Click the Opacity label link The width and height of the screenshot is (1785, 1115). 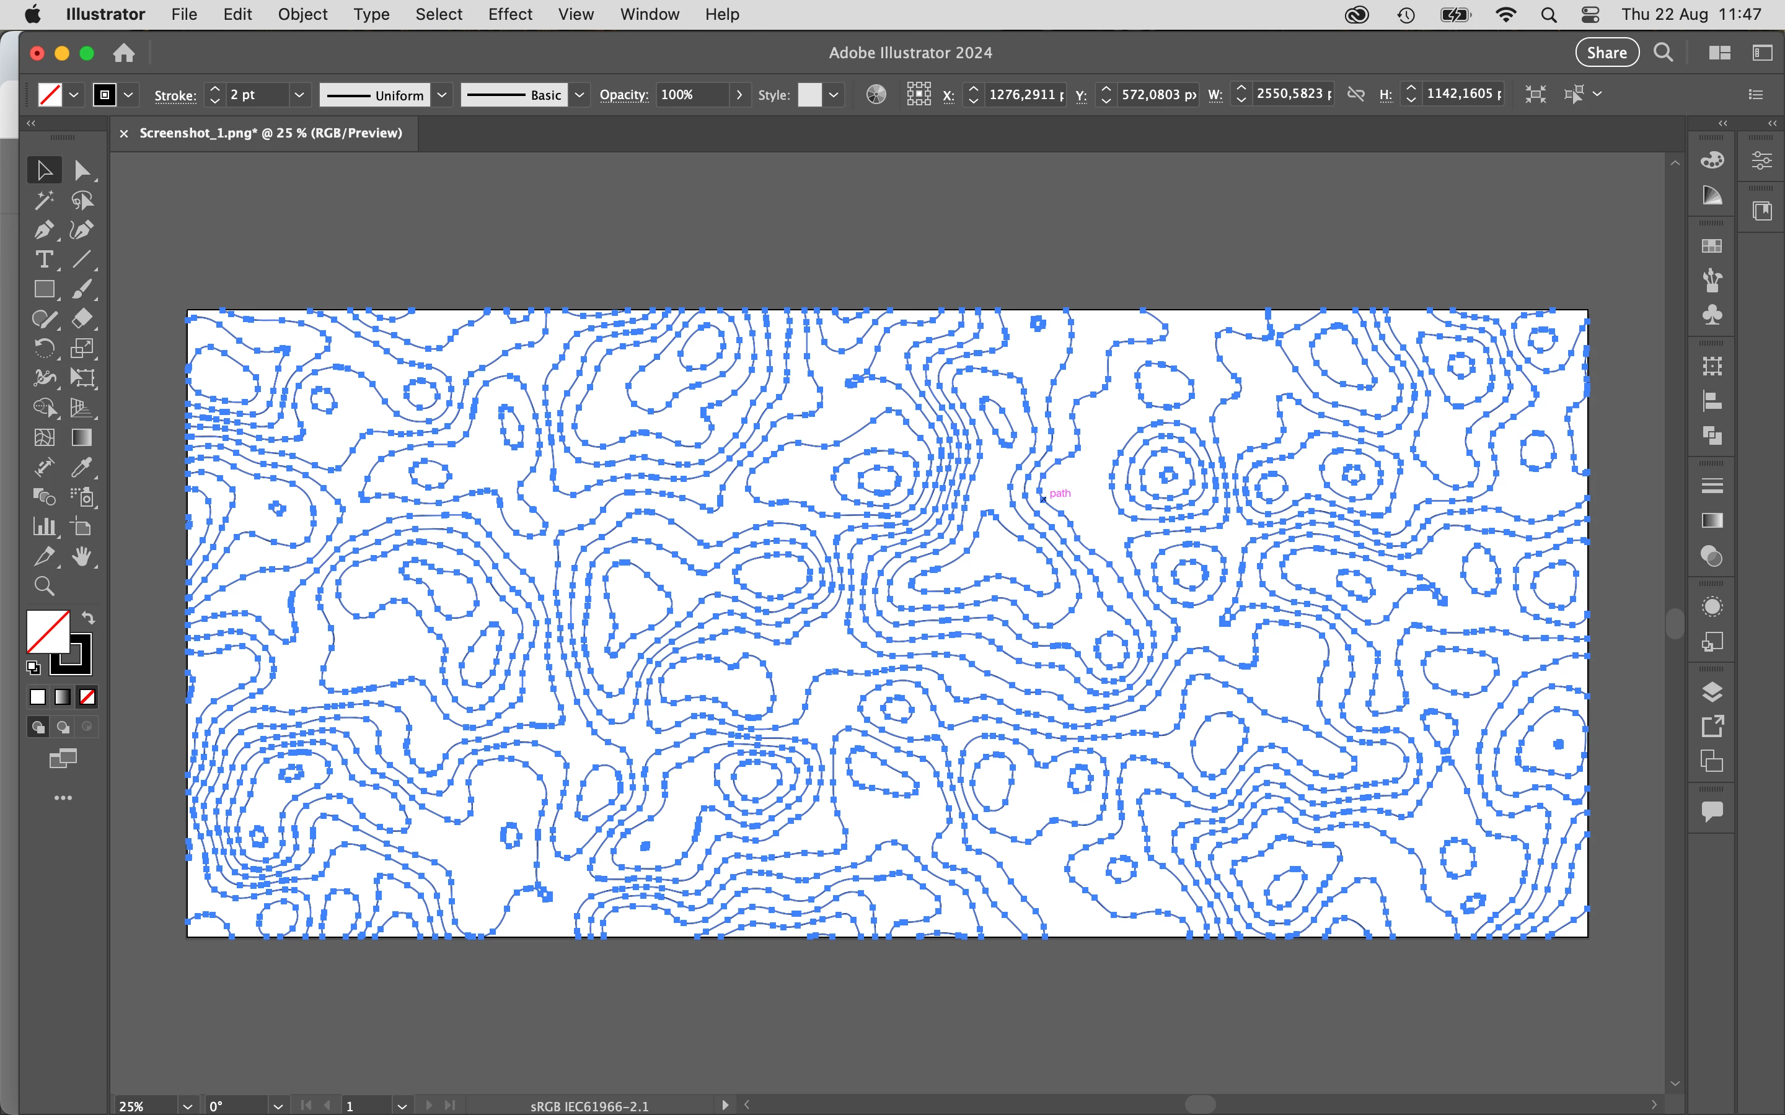click(x=624, y=95)
